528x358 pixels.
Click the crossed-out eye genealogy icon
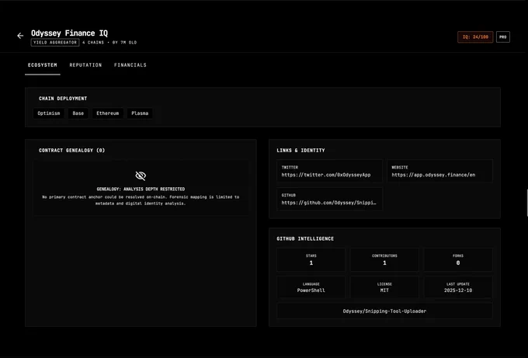(141, 176)
